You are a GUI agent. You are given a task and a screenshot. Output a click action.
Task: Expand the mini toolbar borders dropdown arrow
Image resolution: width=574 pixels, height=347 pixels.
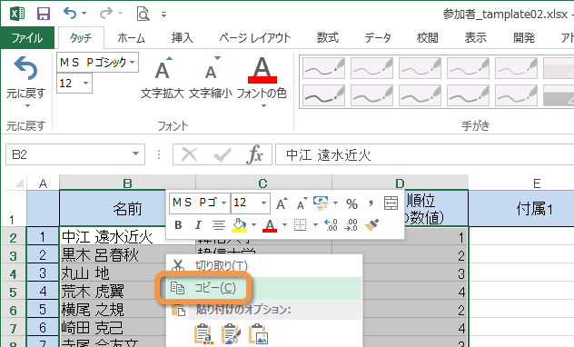point(315,225)
